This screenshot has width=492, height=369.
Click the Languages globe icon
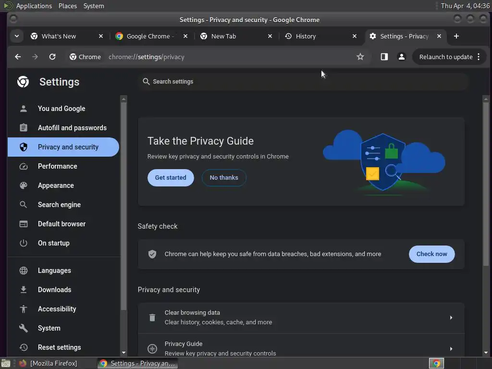tap(24, 271)
